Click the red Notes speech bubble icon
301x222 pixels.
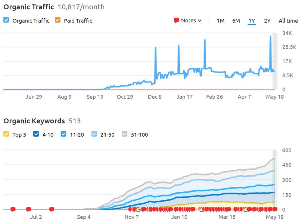point(176,20)
